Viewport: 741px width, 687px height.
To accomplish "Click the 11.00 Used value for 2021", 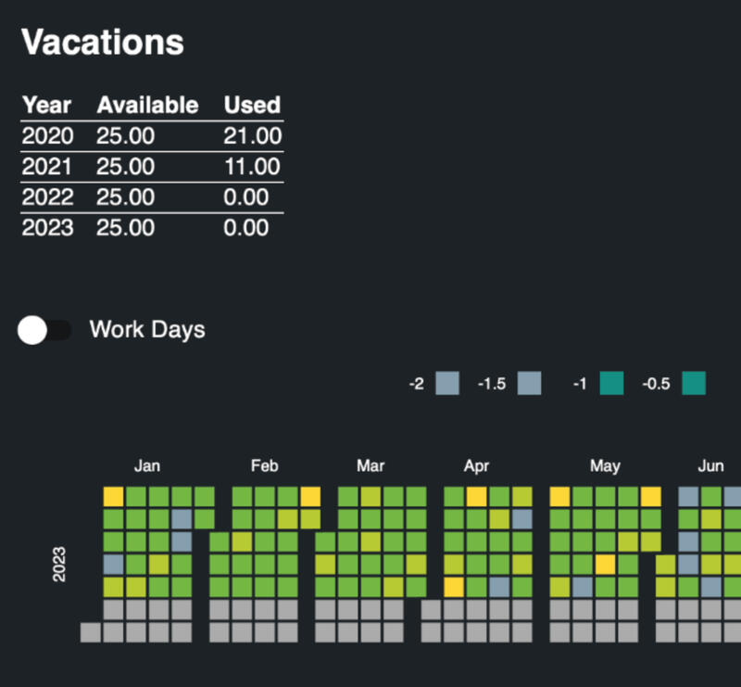I will pos(254,167).
